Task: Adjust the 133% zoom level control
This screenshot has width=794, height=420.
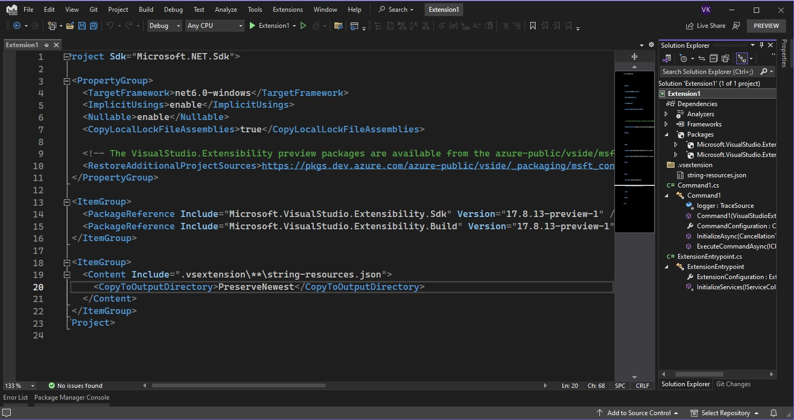Action: pyautogui.click(x=20, y=385)
